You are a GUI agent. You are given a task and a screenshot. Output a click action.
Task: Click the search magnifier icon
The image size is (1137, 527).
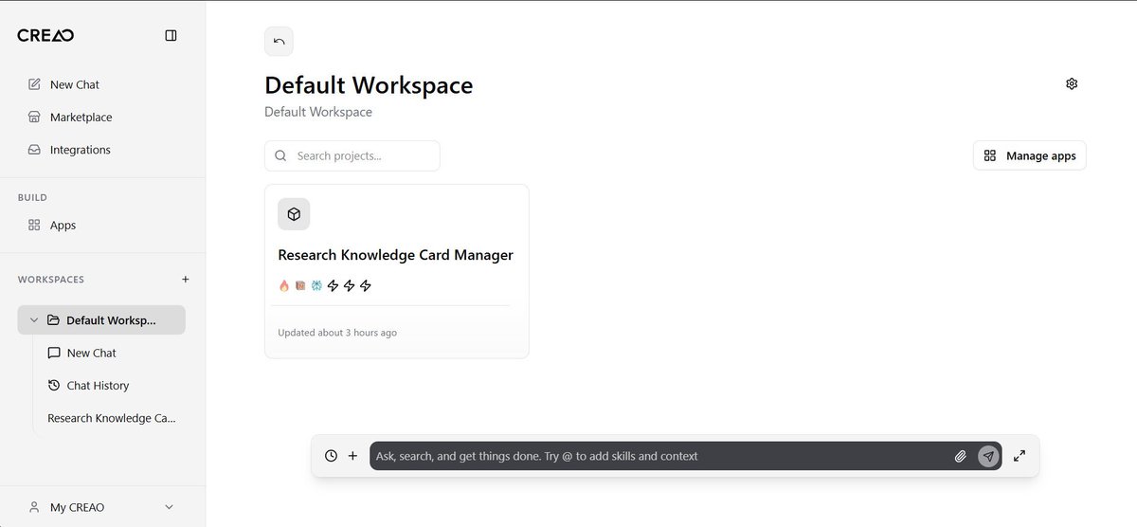click(280, 155)
